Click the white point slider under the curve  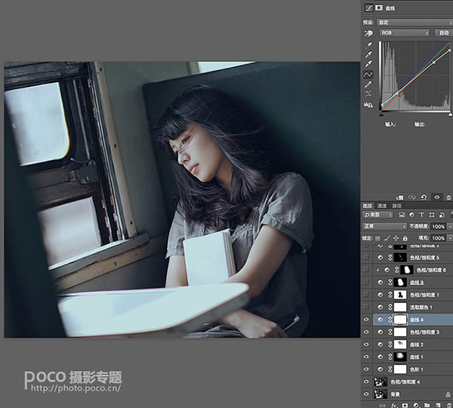[450, 115]
